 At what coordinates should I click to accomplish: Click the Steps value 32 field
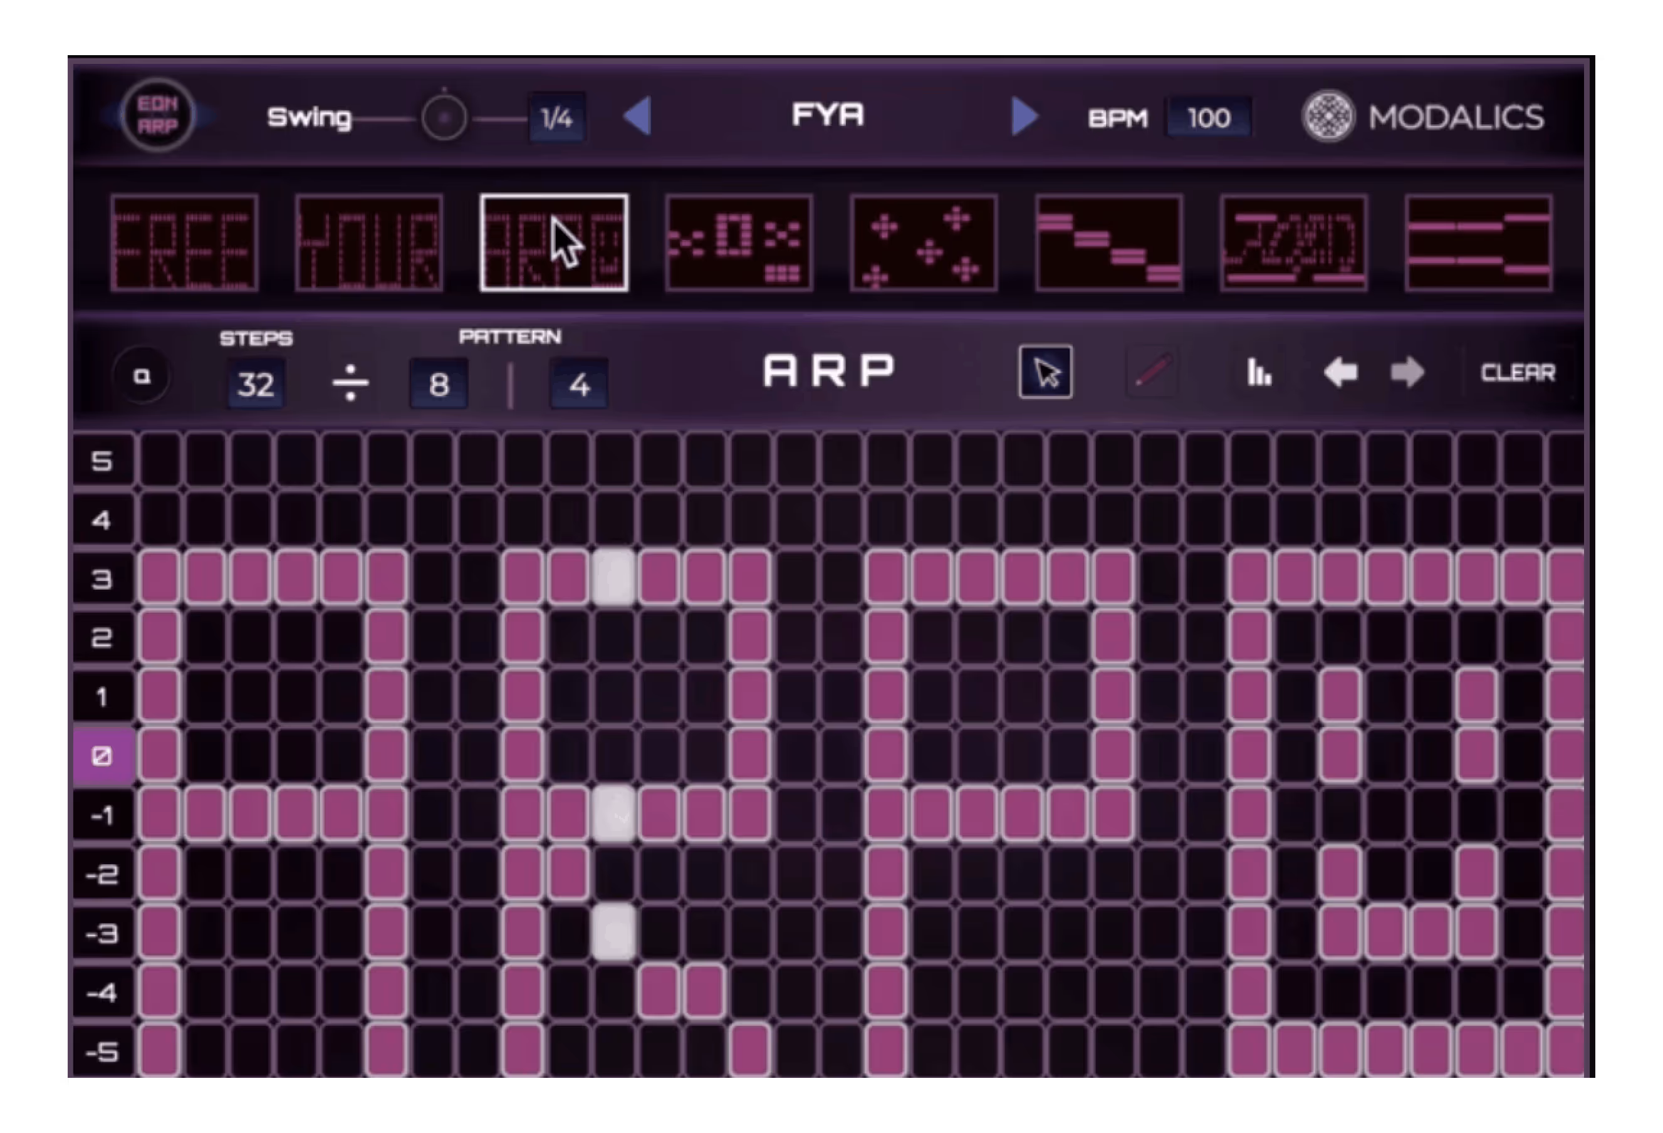pyautogui.click(x=256, y=384)
